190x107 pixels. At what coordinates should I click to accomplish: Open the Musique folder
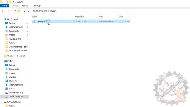point(12,77)
